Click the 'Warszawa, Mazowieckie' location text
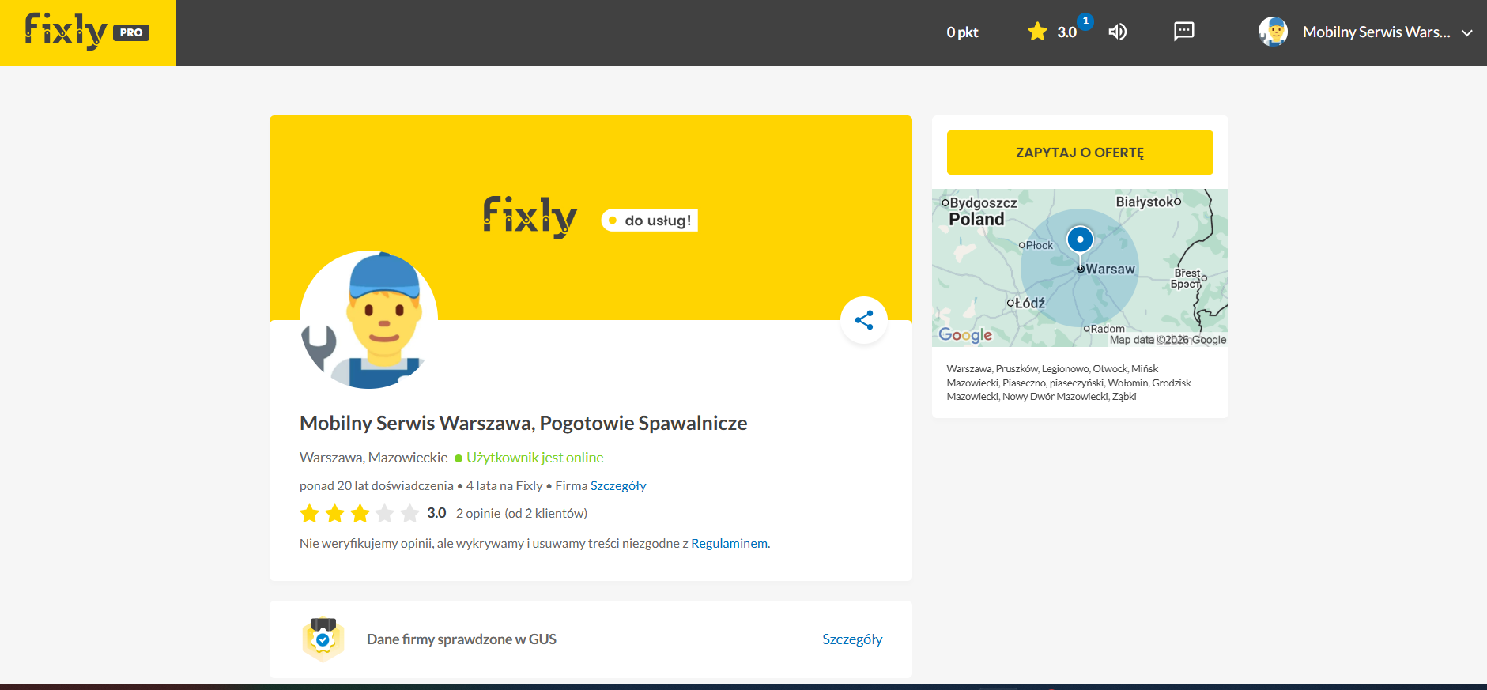 pos(374,458)
